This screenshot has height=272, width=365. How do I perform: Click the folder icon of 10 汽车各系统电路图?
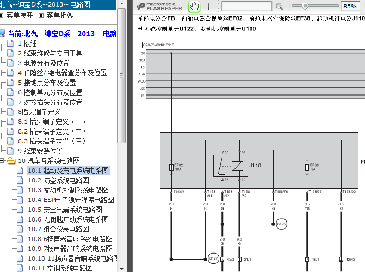coord(11,161)
